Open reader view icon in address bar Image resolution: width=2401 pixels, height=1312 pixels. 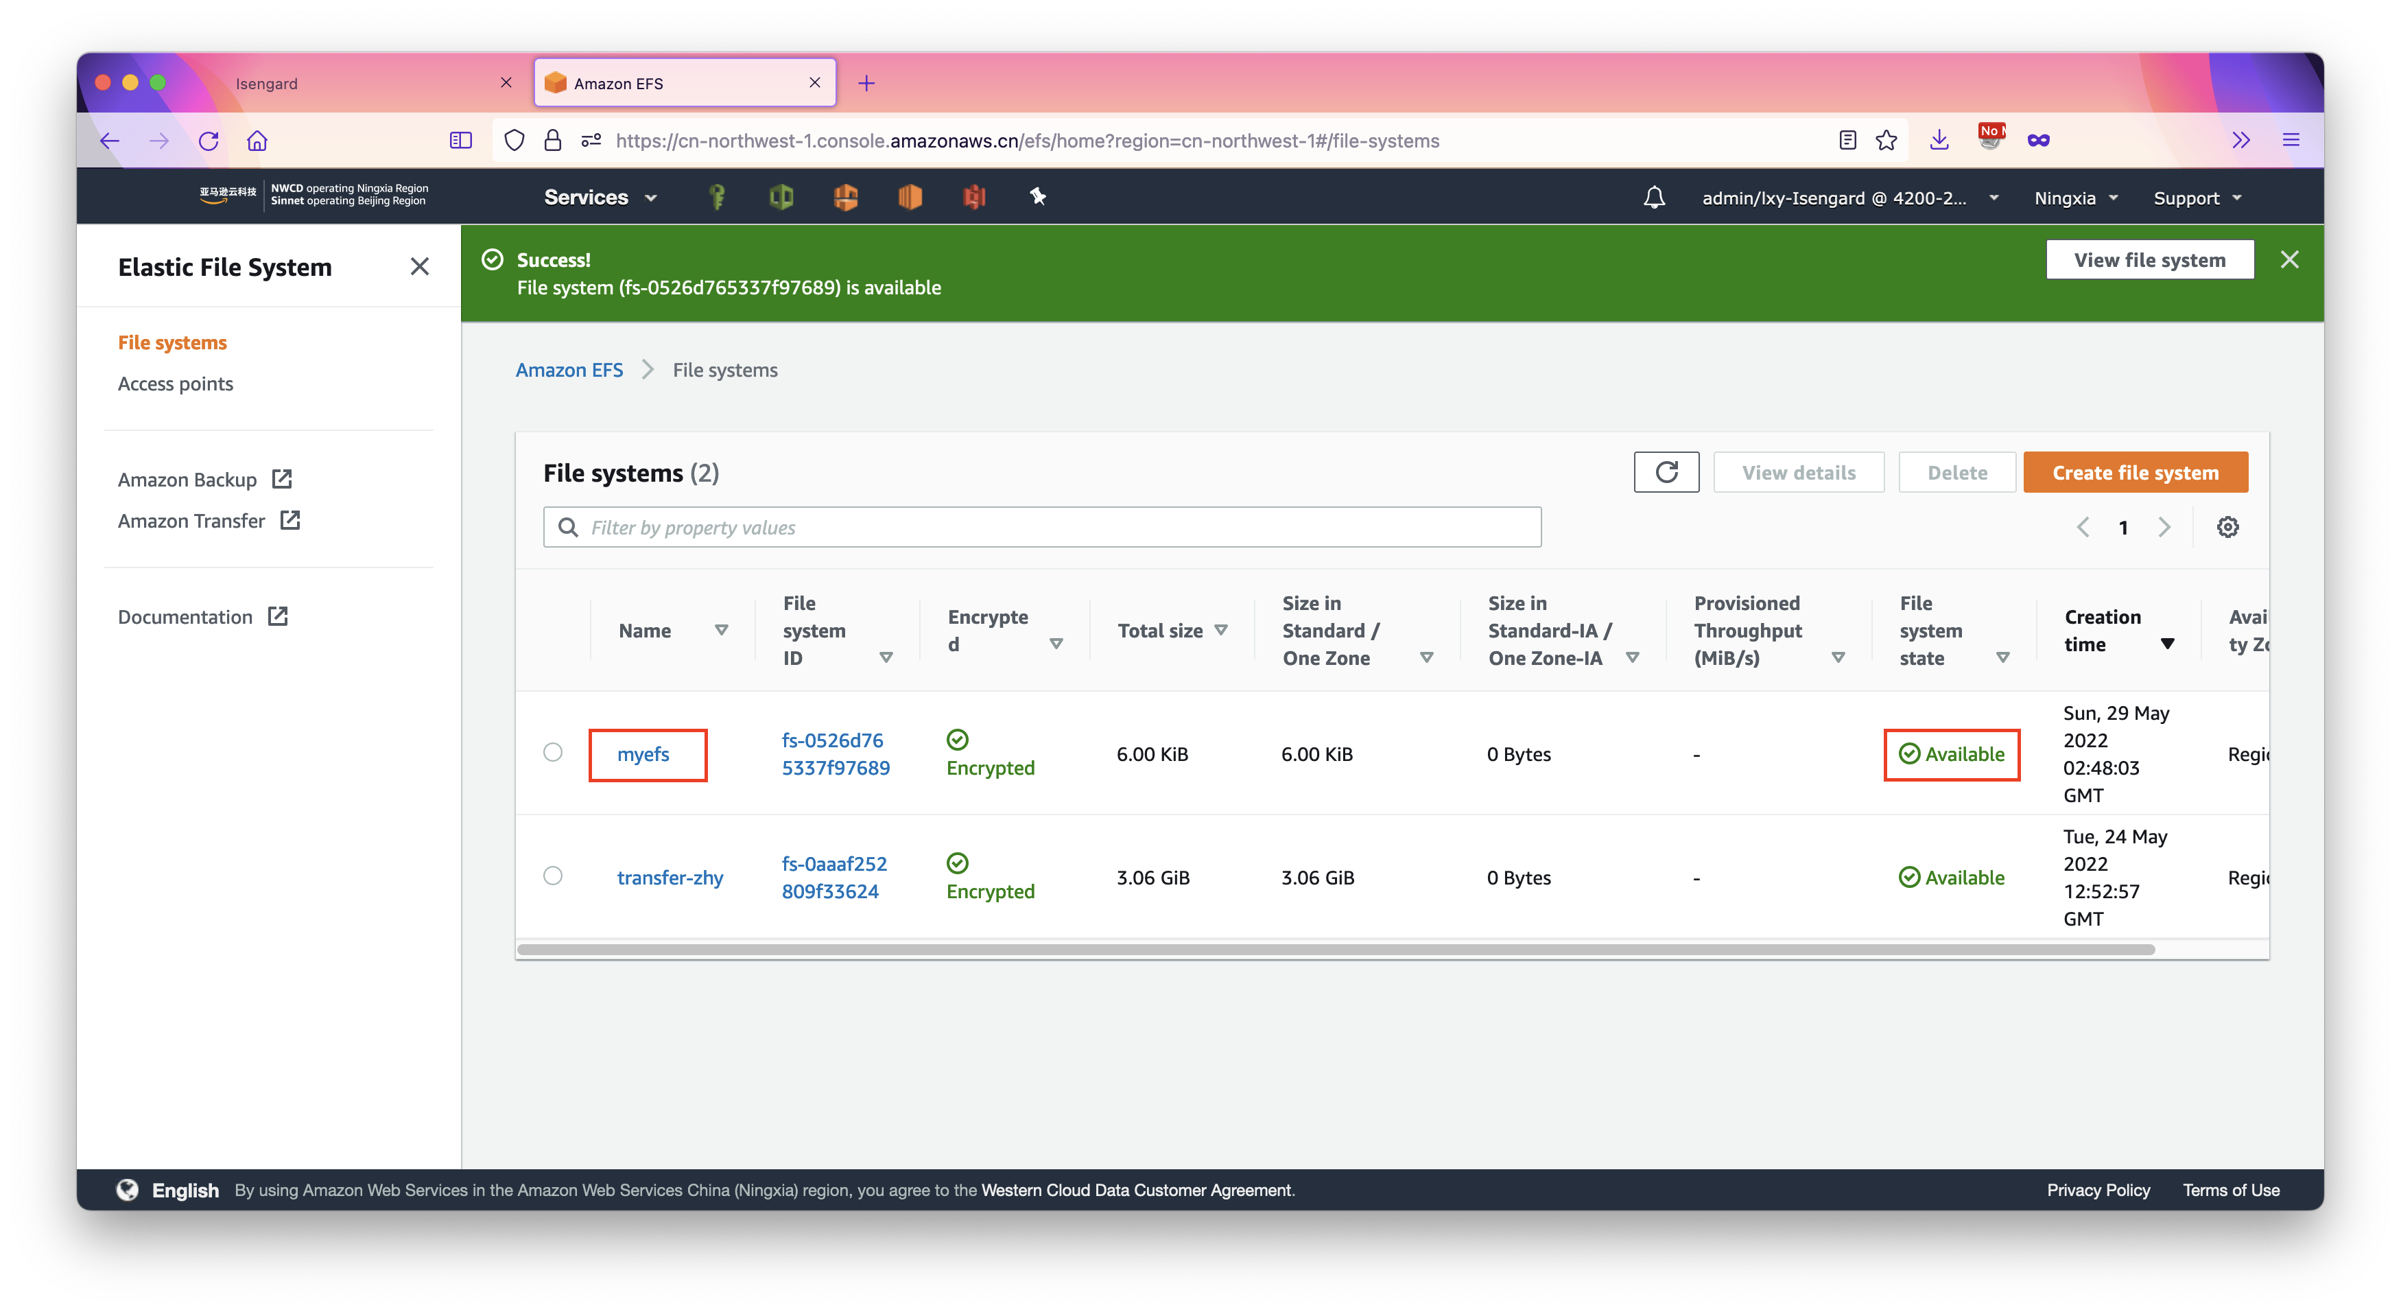(1847, 141)
